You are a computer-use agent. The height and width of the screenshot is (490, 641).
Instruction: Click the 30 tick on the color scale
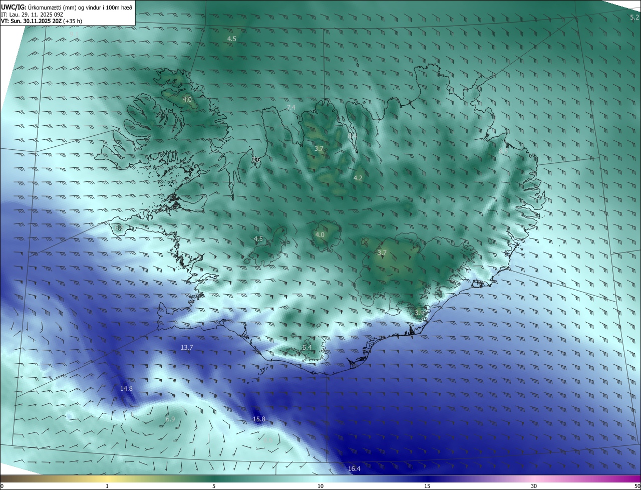[534, 486]
